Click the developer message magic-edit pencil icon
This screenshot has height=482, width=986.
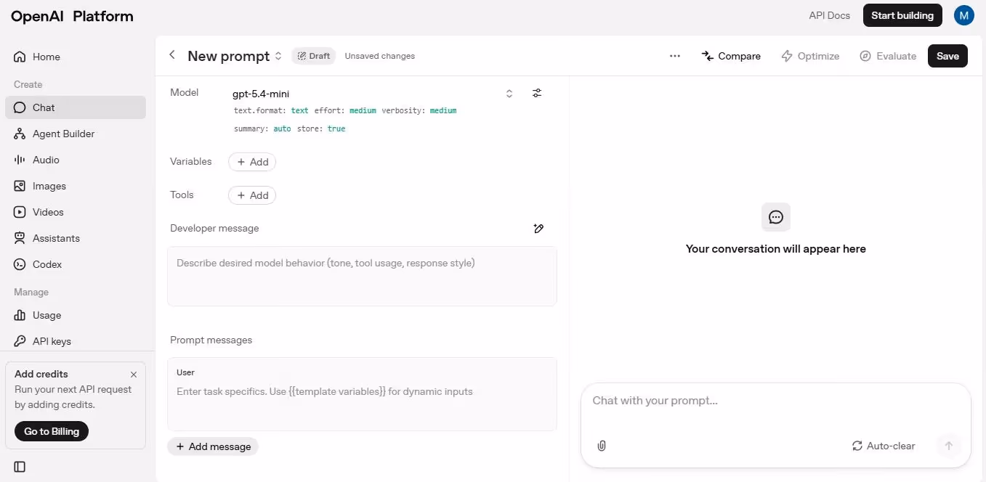point(538,229)
